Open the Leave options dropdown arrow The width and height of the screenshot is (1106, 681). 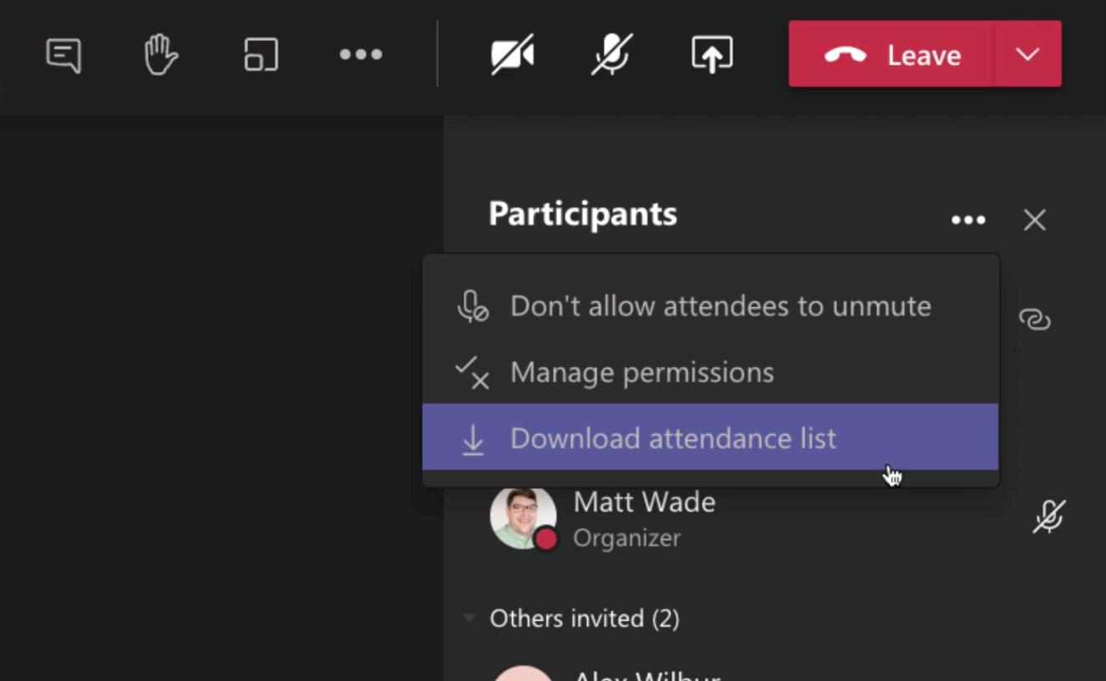coord(1027,54)
